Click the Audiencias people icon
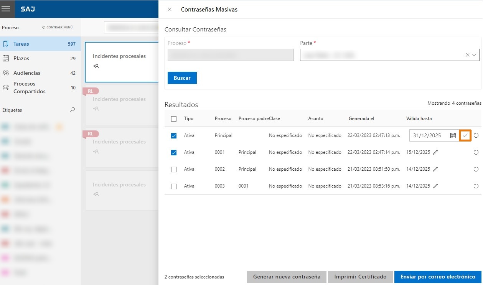The image size is (483, 285). pos(6,73)
